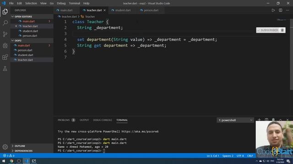This screenshot has height=164, width=293.
Task: Open Manage settings gear
Action: click(5, 147)
